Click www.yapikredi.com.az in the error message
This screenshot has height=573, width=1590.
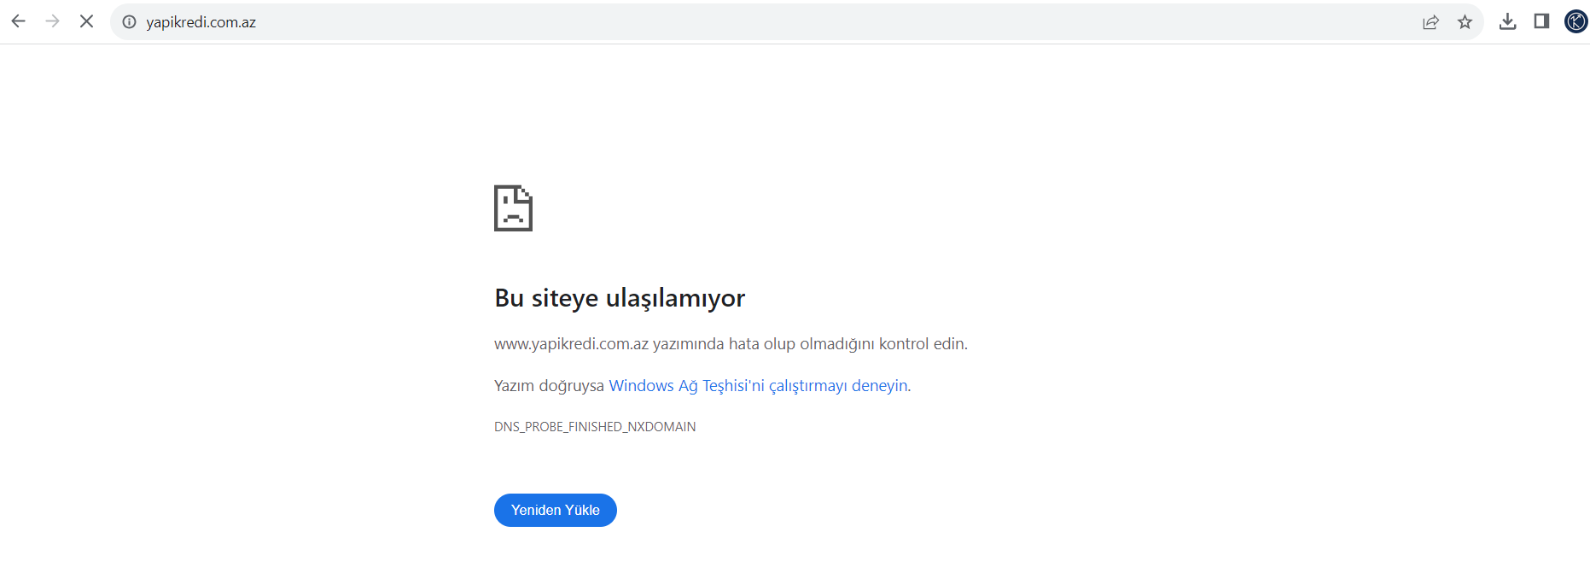(571, 344)
